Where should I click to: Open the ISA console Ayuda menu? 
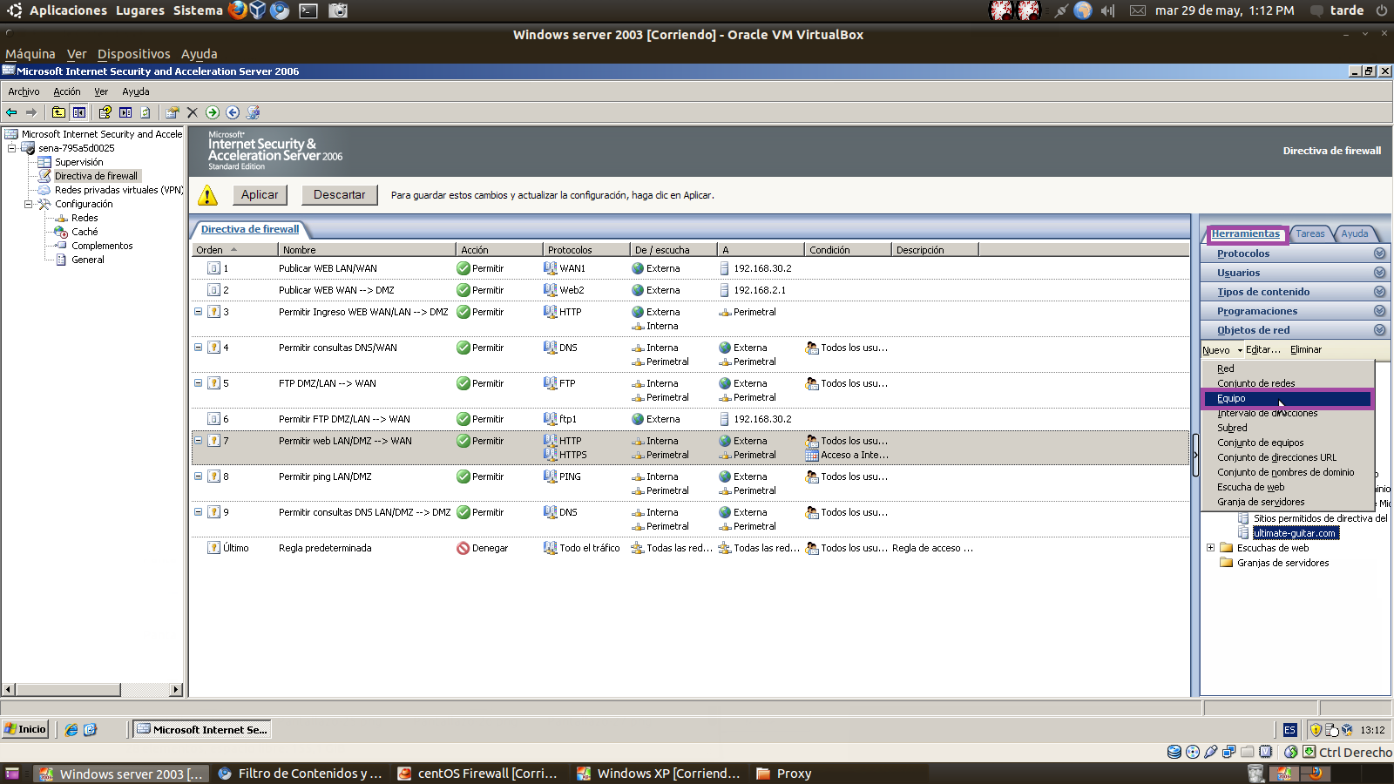[x=136, y=91]
